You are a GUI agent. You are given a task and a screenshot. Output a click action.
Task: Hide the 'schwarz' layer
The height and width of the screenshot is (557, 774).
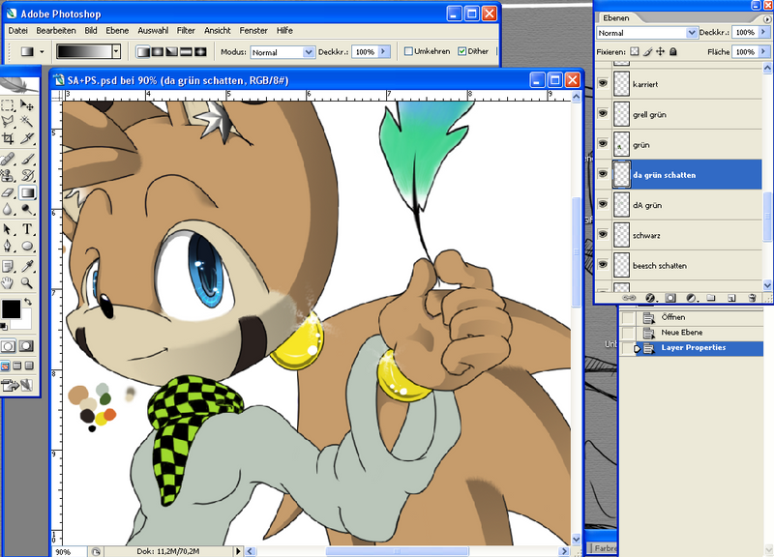click(x=603, y=234)
